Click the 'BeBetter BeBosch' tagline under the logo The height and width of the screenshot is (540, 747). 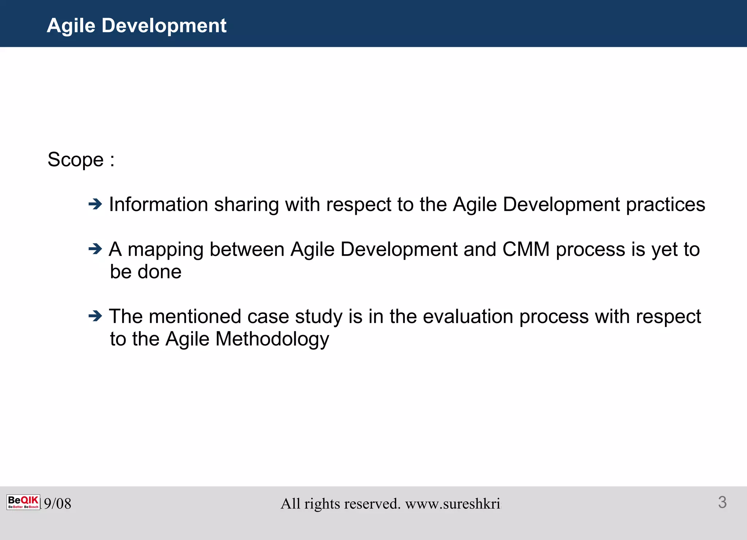coord(23,507)
